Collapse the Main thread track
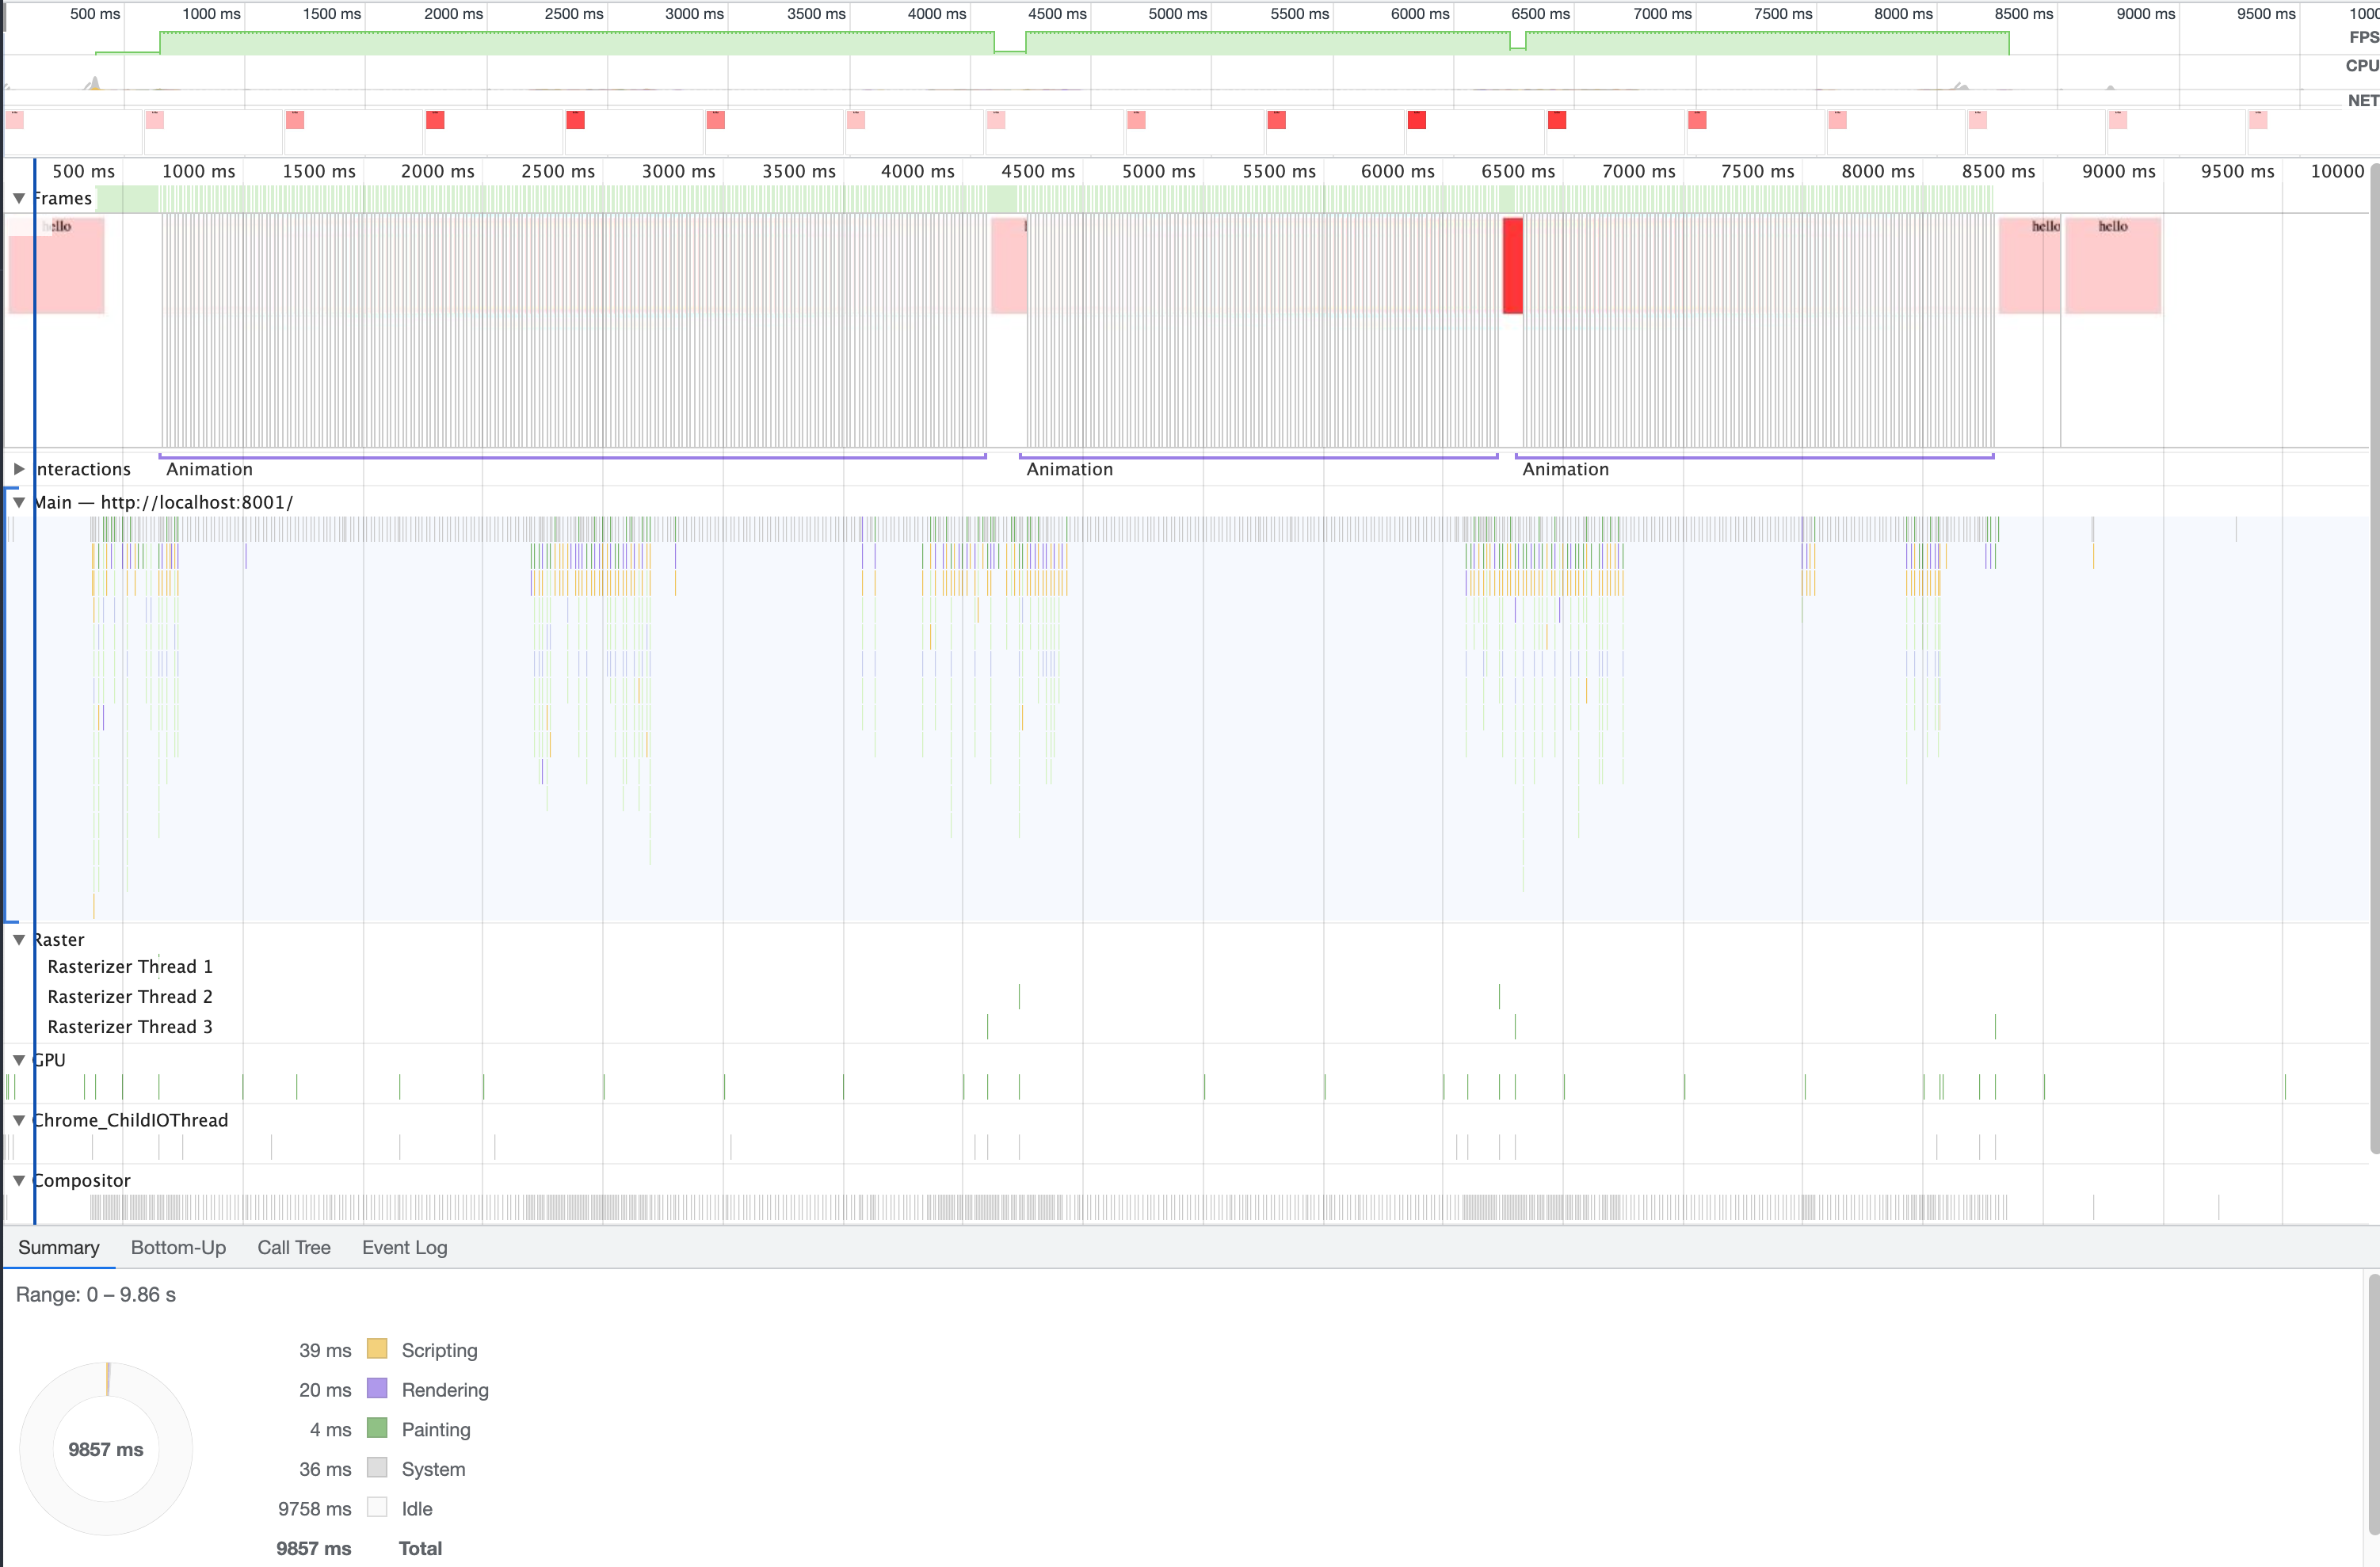Image resolution: width=2380 pixels, height=1567 pixels. (19, 502)
